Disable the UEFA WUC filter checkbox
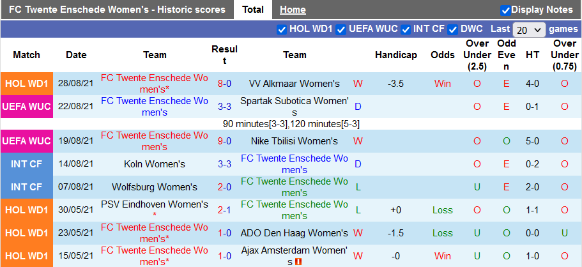Screen dimensions: 582x267 [341, 29]
